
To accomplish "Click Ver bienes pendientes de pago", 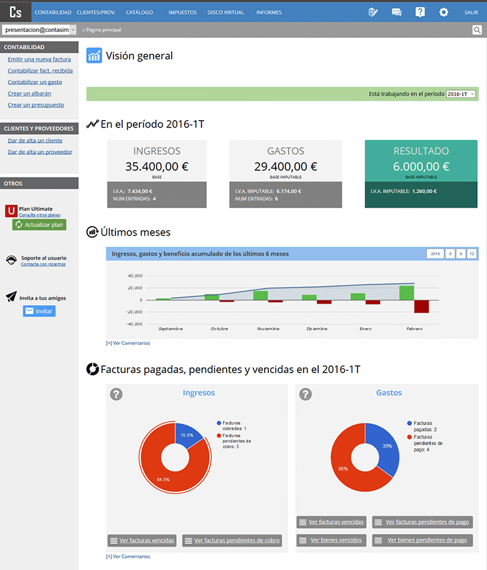I will (x=422, y=540).
